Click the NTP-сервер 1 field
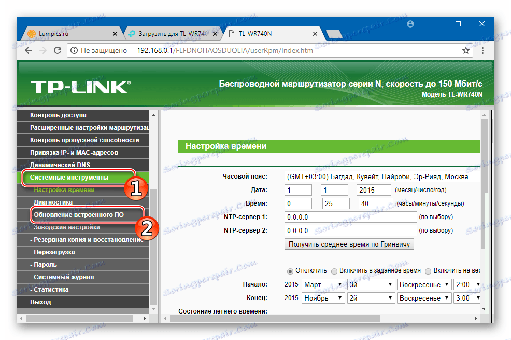 [x=351, y=217]
